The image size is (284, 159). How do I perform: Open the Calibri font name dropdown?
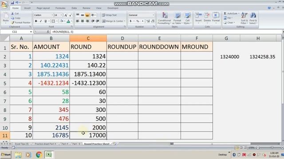point(52,15)
